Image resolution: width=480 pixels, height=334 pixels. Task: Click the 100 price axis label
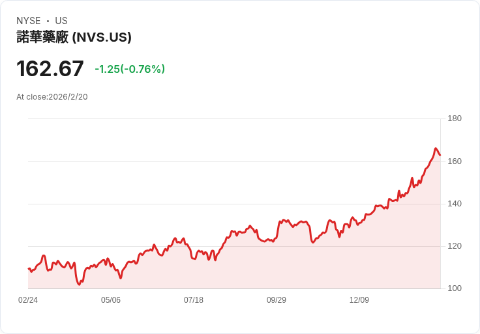[455, 288]
